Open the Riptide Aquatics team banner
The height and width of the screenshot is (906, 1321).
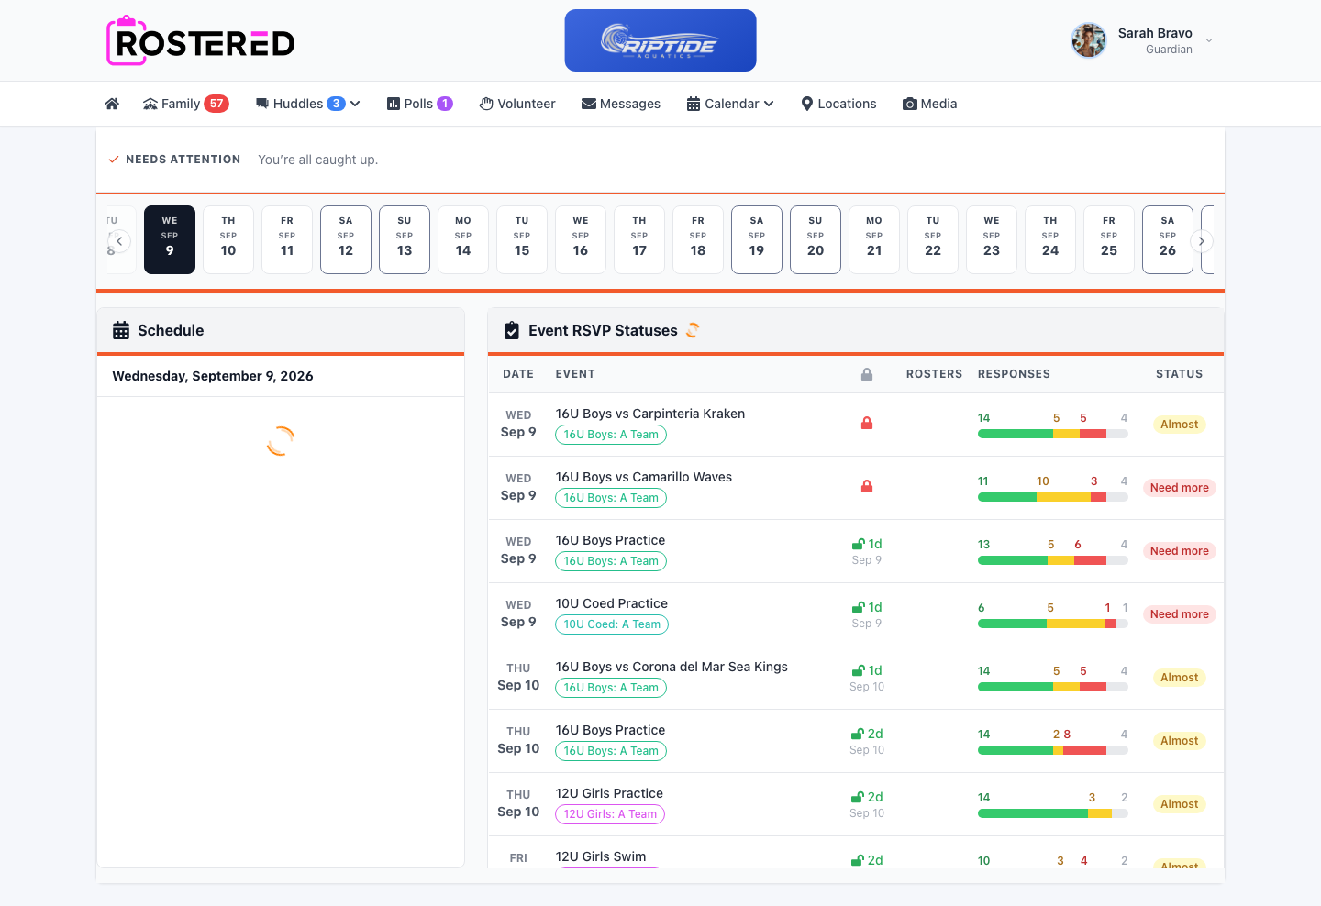(660, 40)
